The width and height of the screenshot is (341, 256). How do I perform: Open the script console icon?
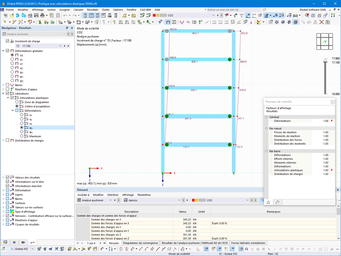104,15
